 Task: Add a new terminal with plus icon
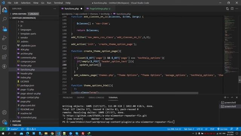[225, 97]
